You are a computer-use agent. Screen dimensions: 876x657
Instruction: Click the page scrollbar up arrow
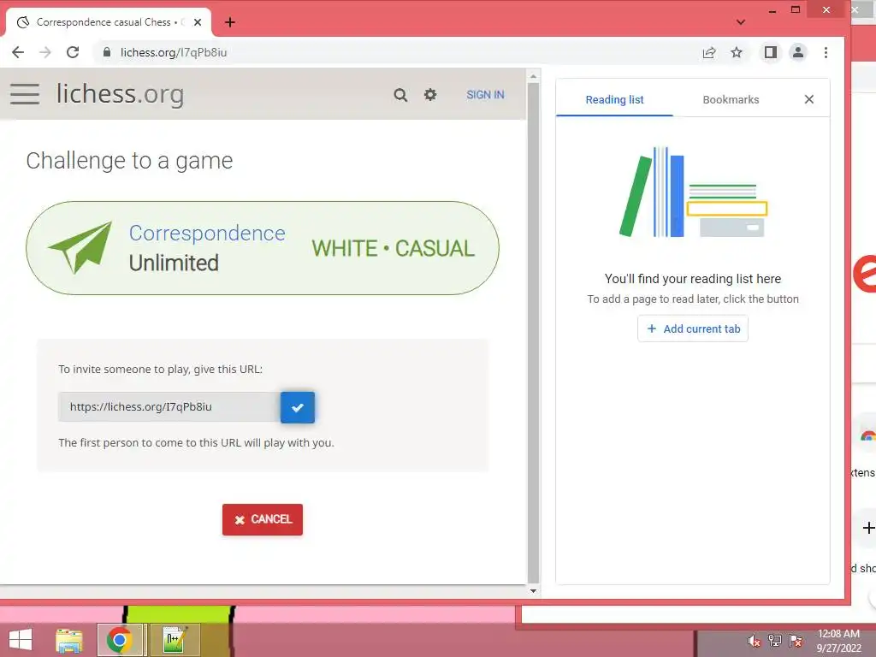(x=533, y=76)
